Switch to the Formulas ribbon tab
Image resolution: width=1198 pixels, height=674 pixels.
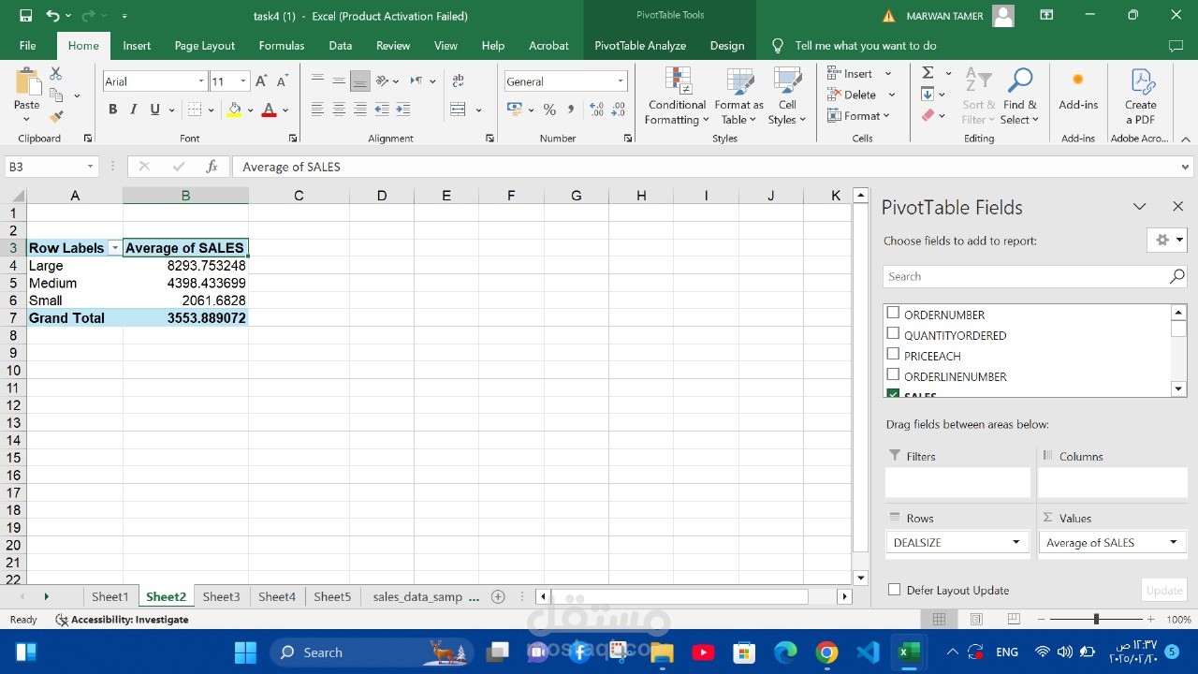282,45
